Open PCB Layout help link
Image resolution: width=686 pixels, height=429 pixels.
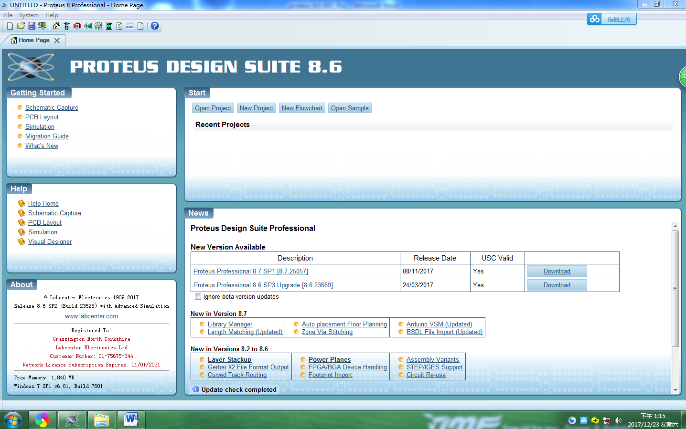tap(45, 223)
